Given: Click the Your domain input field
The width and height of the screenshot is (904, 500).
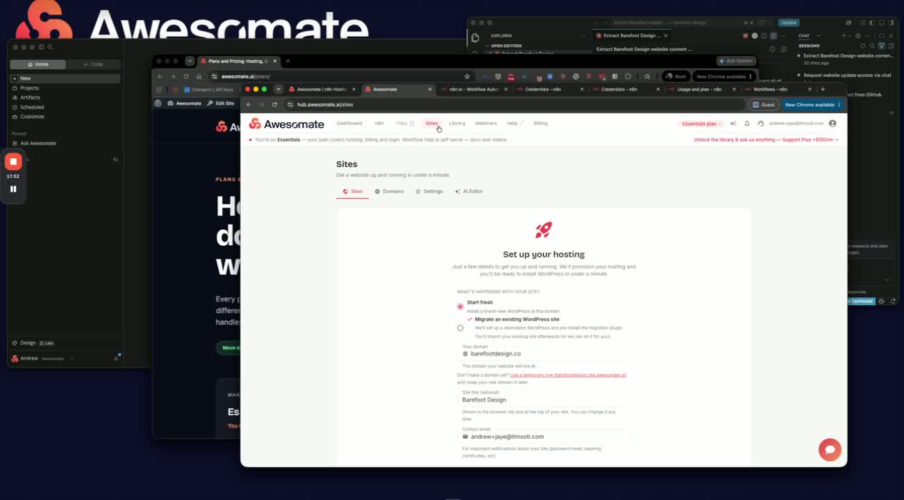Looking at the screenshot, I should click(x=544, y=354).
